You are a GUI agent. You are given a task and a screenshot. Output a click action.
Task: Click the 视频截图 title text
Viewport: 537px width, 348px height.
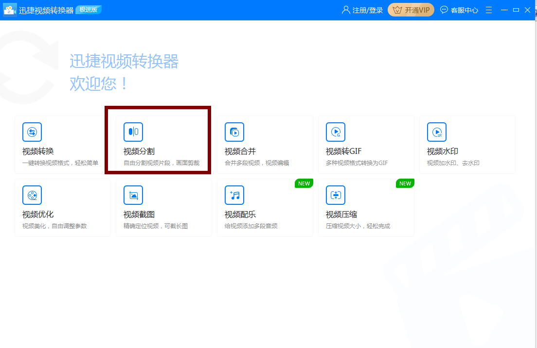(139, 215)
